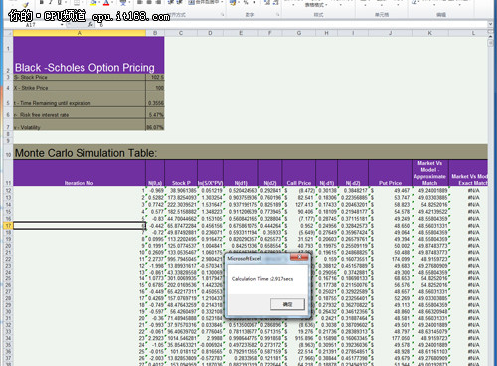Apply percent style number format
This screenshot has height=366, width=497.
pyautogui.click(x=246, y=3)
